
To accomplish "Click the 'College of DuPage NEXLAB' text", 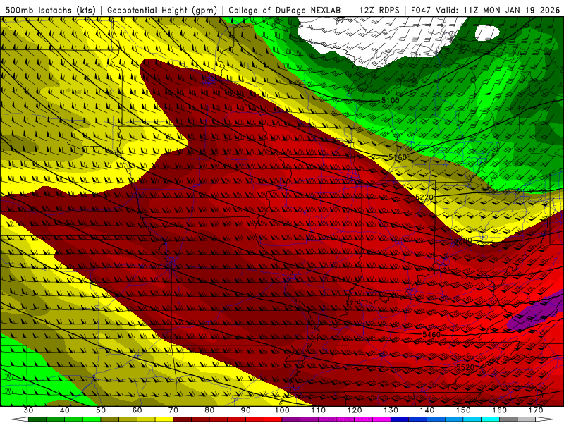I will 285,10.
